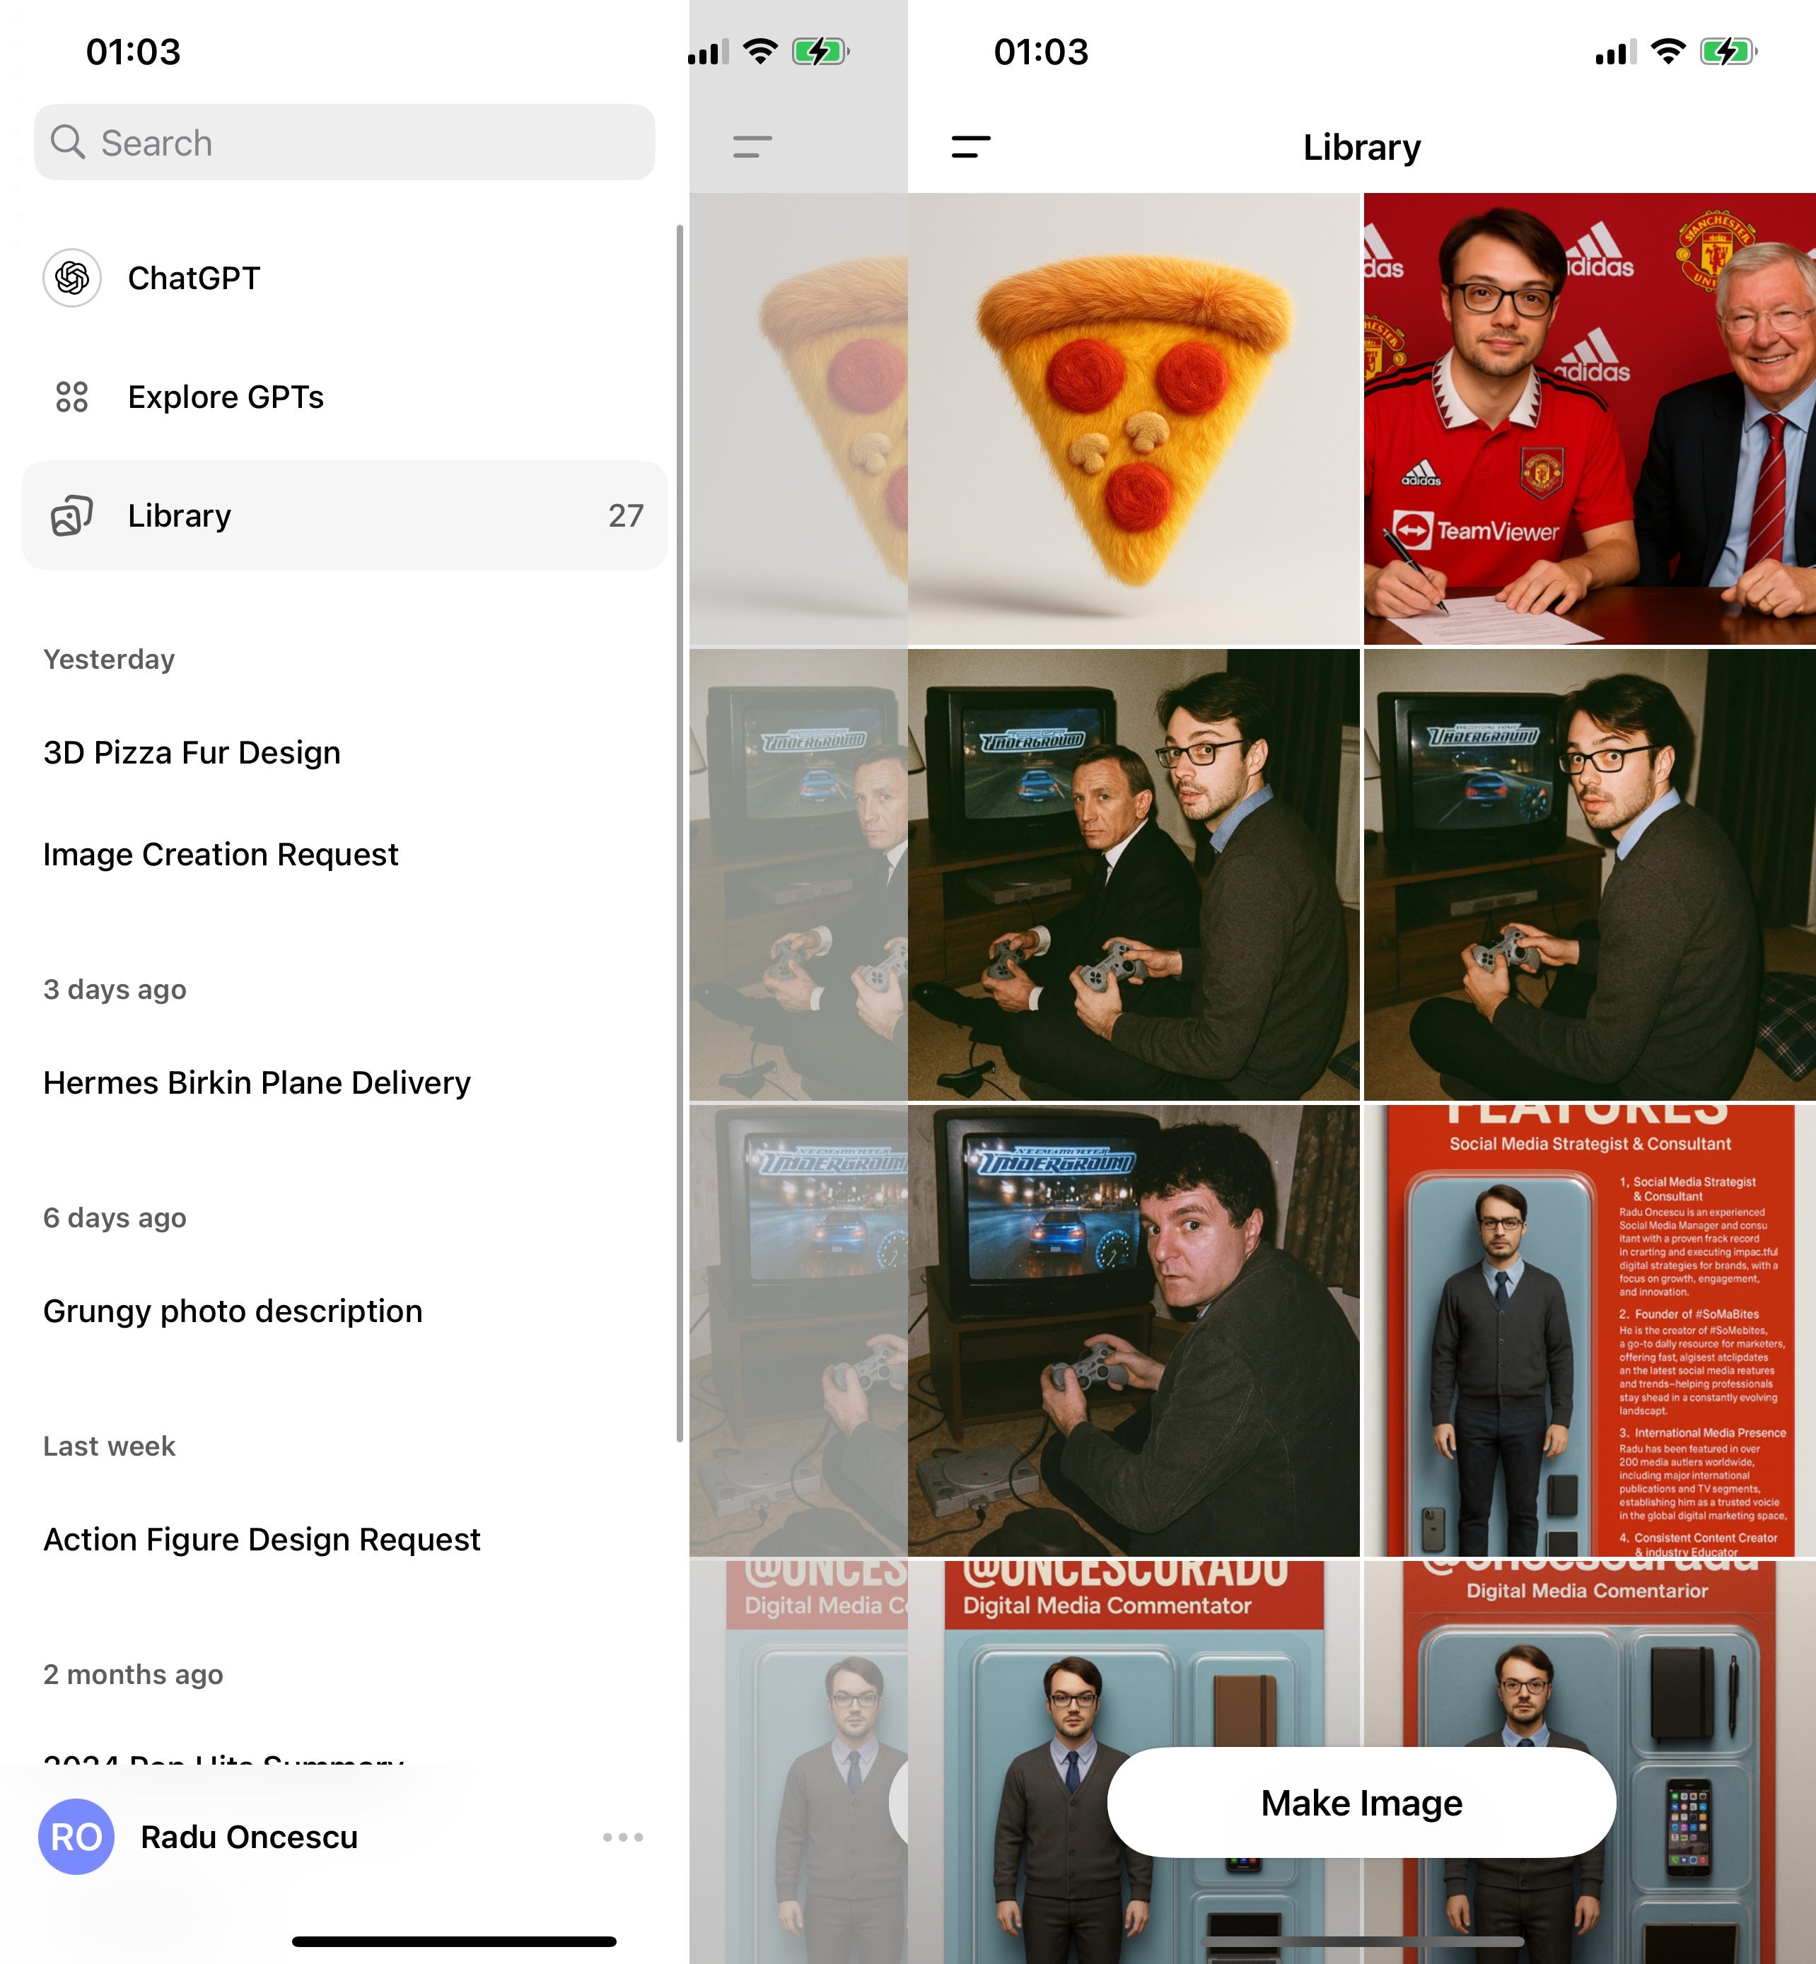Open the three-dots options next to Radu Oncescu

623,1836
